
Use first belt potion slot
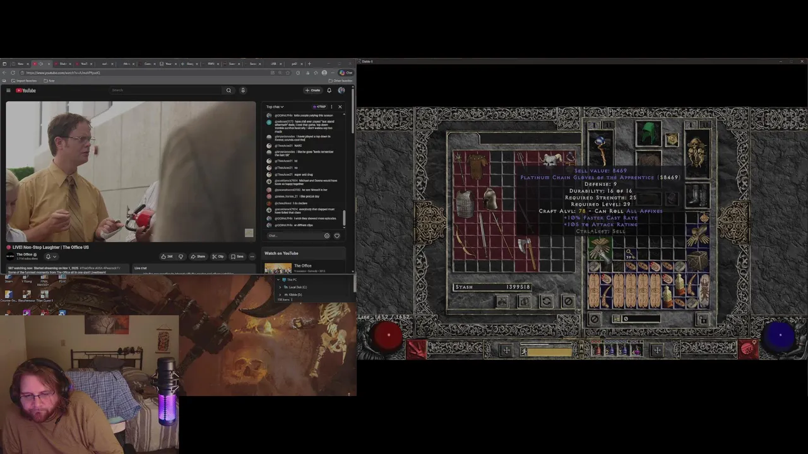[x=597, y=350]
